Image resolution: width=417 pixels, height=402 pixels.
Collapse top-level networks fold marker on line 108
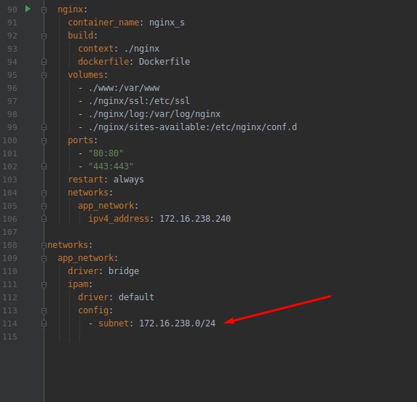44,246
